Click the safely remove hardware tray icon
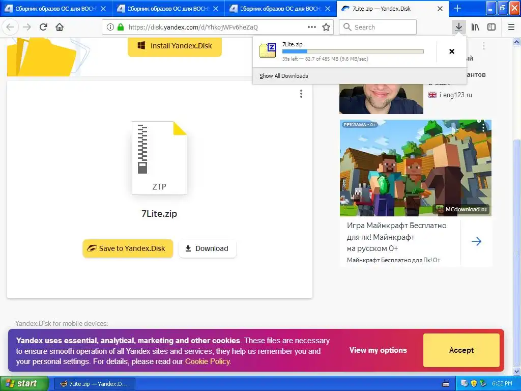Screen dimensions: 521x391 point(483,383)
